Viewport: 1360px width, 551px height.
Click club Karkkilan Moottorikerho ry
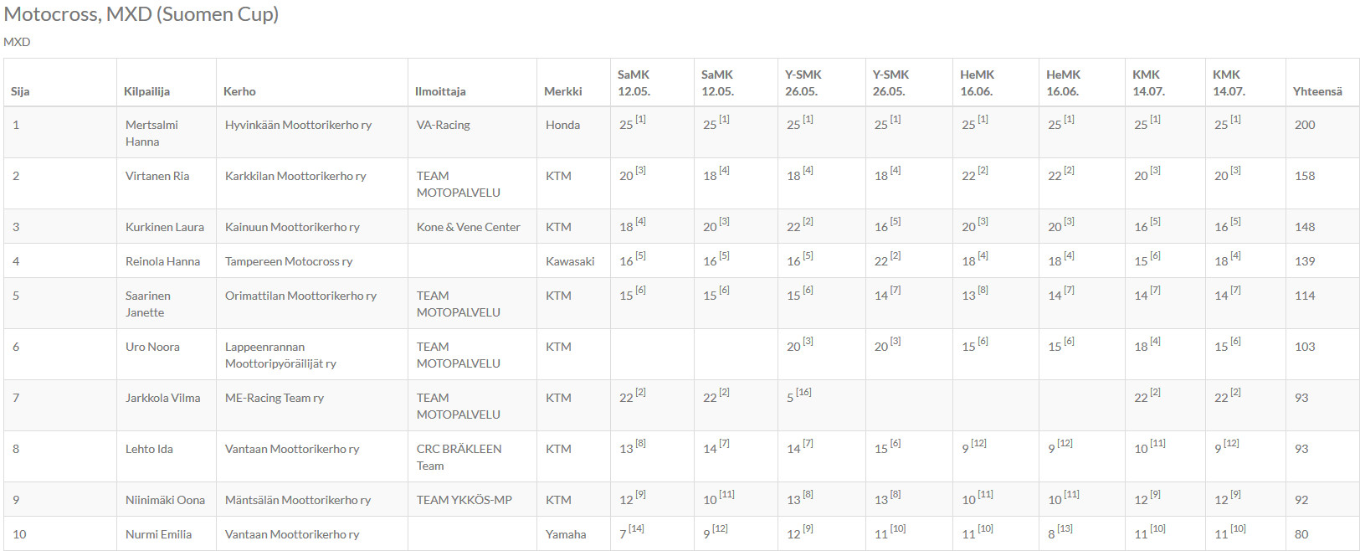295,176
